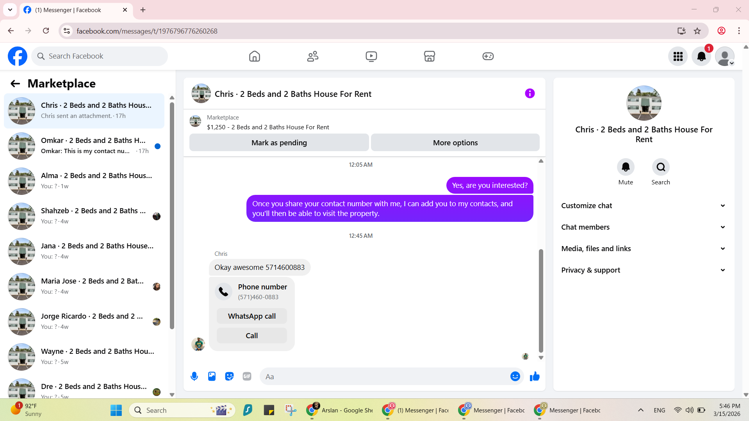
Task: Bookmark this page with star icon
Action: (697, 31)
